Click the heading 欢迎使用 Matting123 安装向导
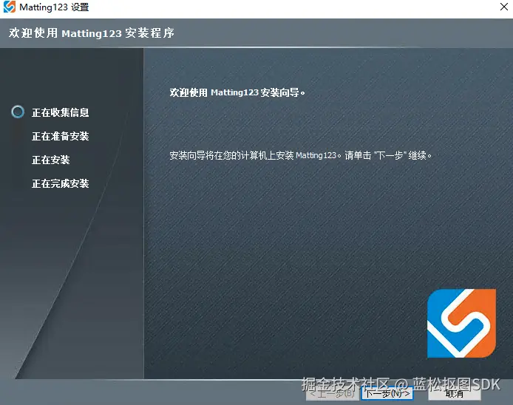 coord(237,92)
